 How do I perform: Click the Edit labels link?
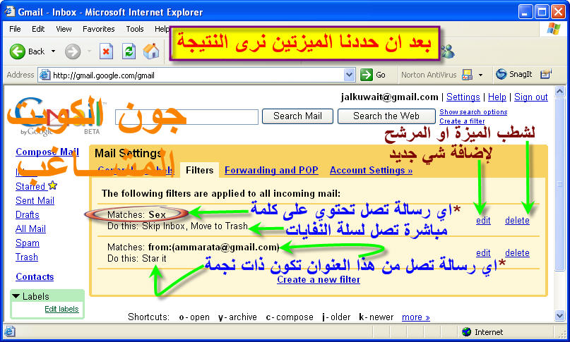[x=61, y=309]
